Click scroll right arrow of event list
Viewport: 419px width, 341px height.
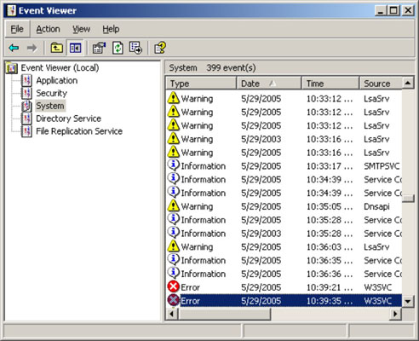tap(395, 314)
